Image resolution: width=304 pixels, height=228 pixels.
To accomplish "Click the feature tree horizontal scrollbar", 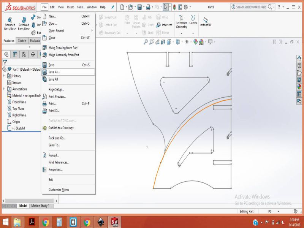I will 30,201.
